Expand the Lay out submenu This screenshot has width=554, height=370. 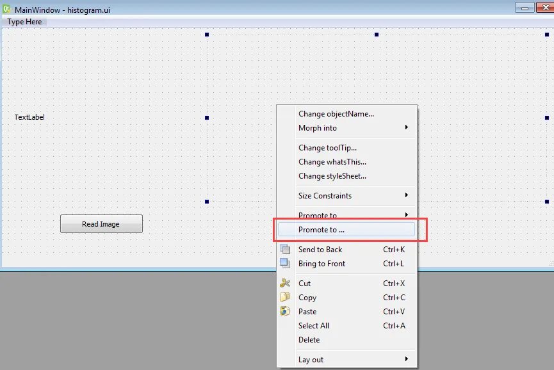tap(346, 359)
